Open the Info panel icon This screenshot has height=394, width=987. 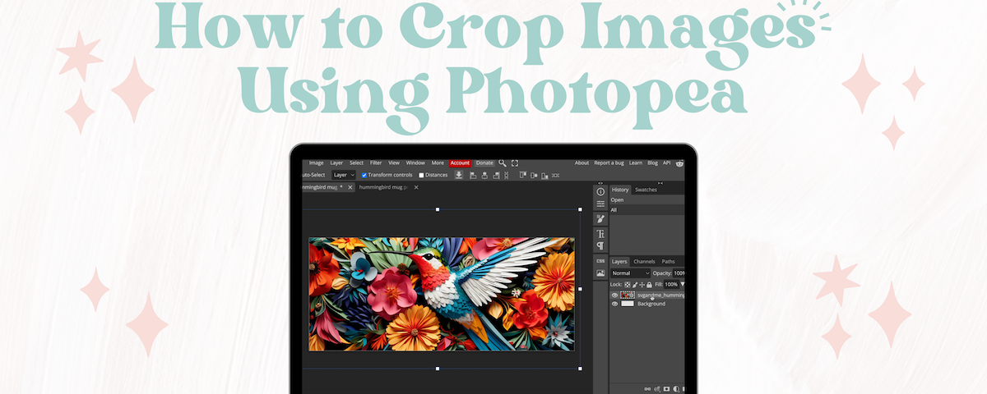tap(600, 191)
